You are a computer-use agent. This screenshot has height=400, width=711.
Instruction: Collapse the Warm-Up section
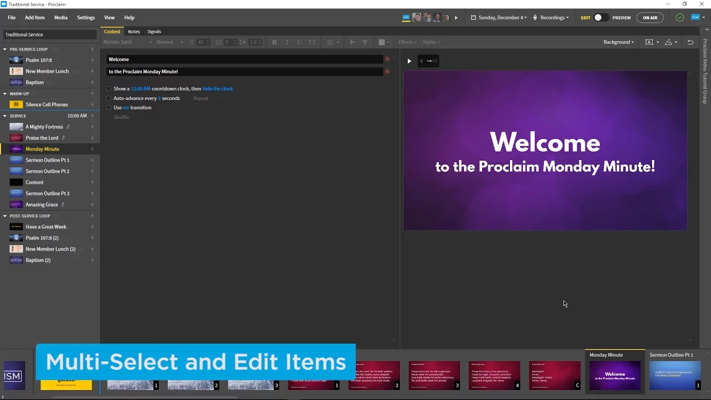[5, 93]
